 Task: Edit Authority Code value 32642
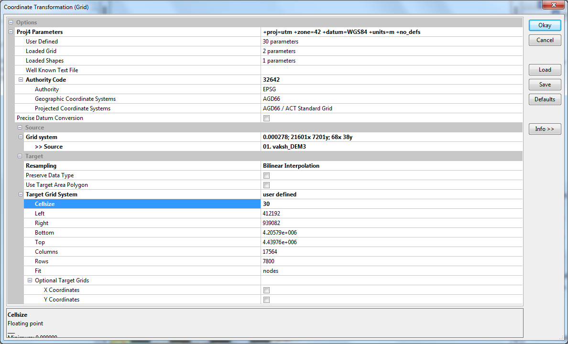coord(392,80)
